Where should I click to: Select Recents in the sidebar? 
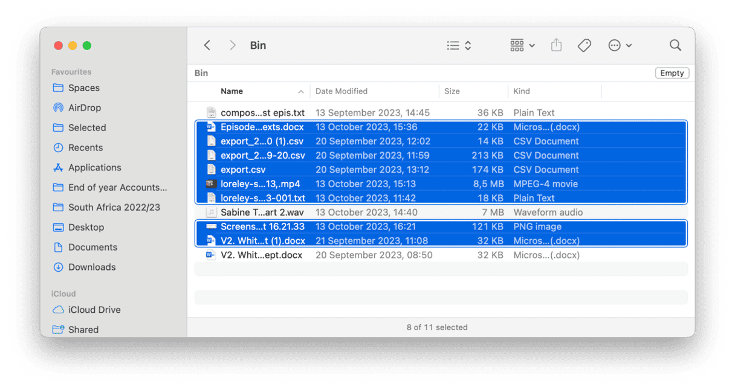[85, 147]
